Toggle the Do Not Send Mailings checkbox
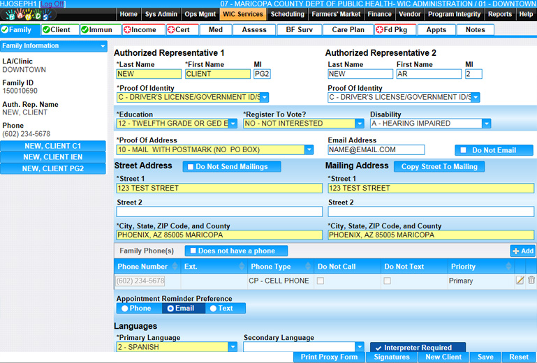This screenshot has height=363, width=537. tap(190, 167)
